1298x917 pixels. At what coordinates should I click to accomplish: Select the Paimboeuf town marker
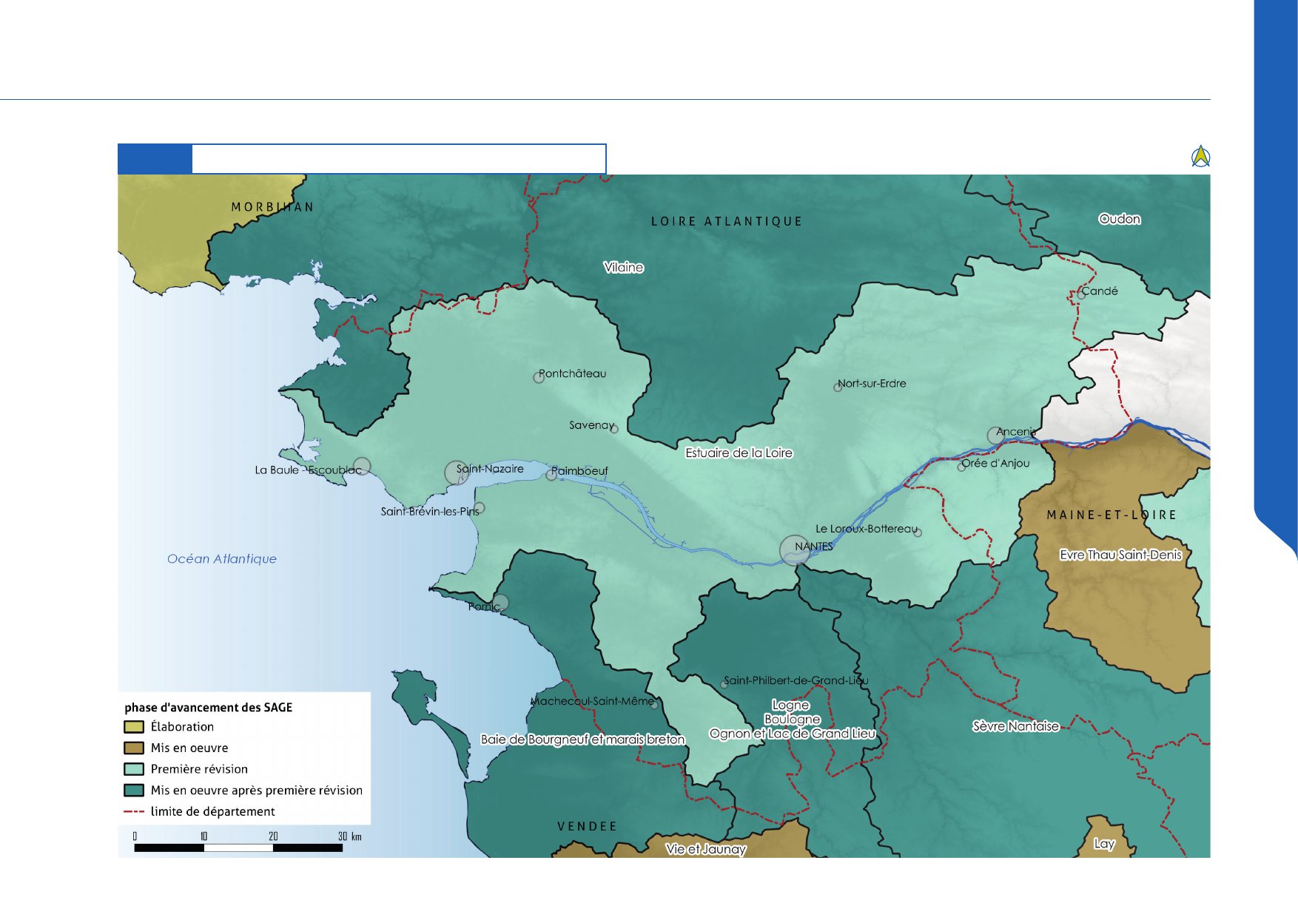point(551,475)
